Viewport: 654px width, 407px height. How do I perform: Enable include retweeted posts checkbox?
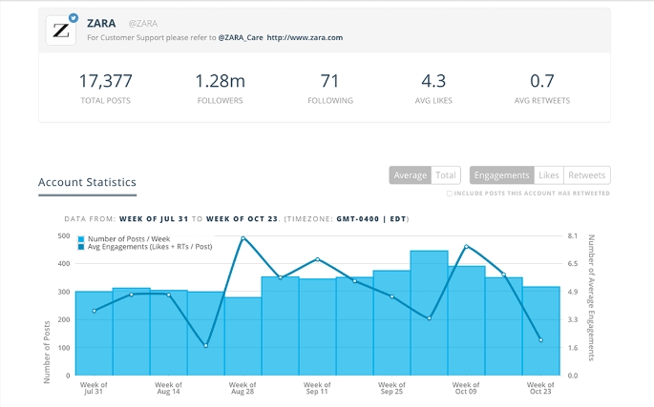point(450,193)
